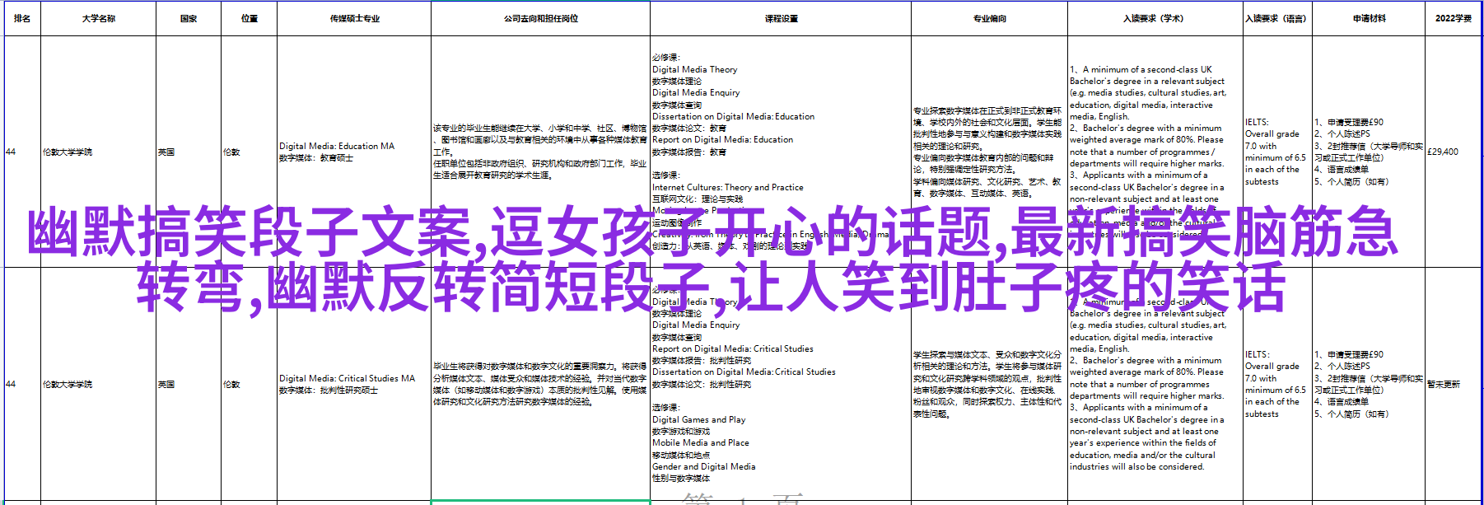Click the 课程设置 column header

point(781,18)
